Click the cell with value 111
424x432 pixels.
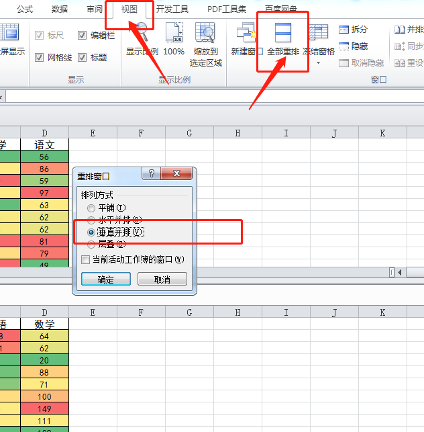tap(44, 421)
